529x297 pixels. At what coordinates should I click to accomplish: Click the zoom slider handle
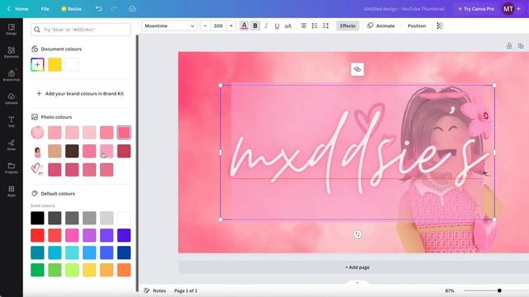(499, 290)
